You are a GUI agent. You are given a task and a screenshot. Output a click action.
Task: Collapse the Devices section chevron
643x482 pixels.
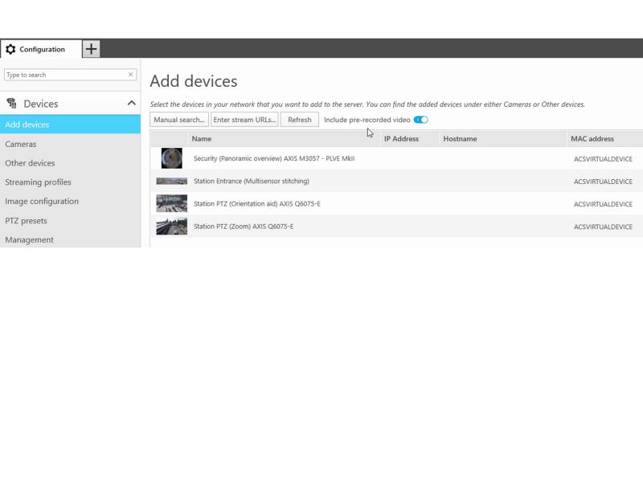[131, 104]
